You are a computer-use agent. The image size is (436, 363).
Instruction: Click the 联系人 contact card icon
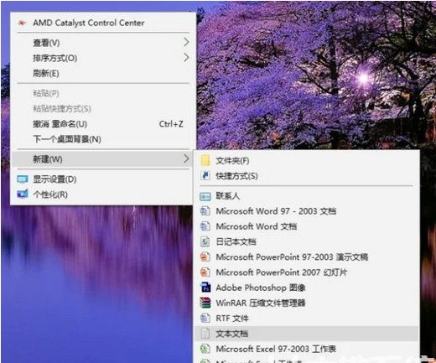[x=205, y=196]
